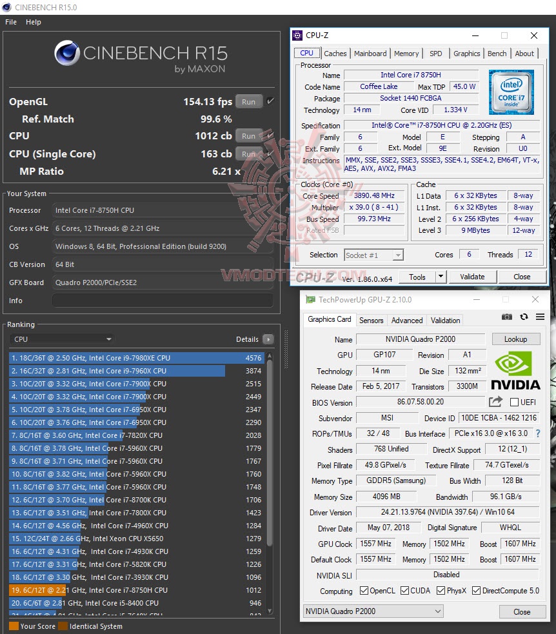Screen dimensions: 556x634
Task: Select ranking row i9-7960X CPU
Action: (x=137, y=371)
